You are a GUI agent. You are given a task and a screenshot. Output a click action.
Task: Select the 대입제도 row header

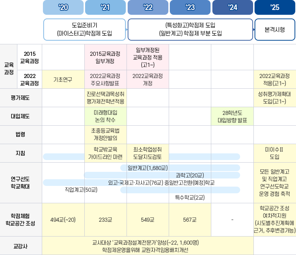[x=21, y=116]
